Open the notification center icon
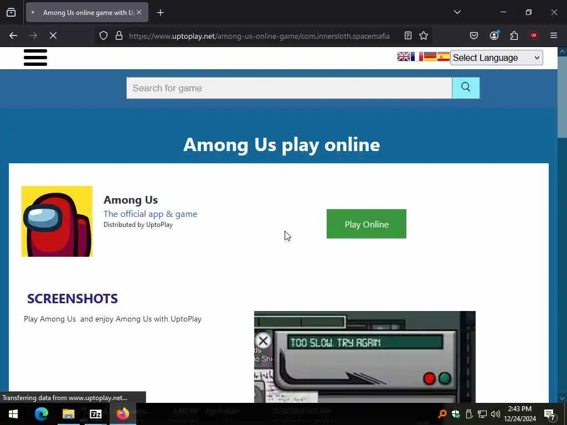 coord(550,414)
